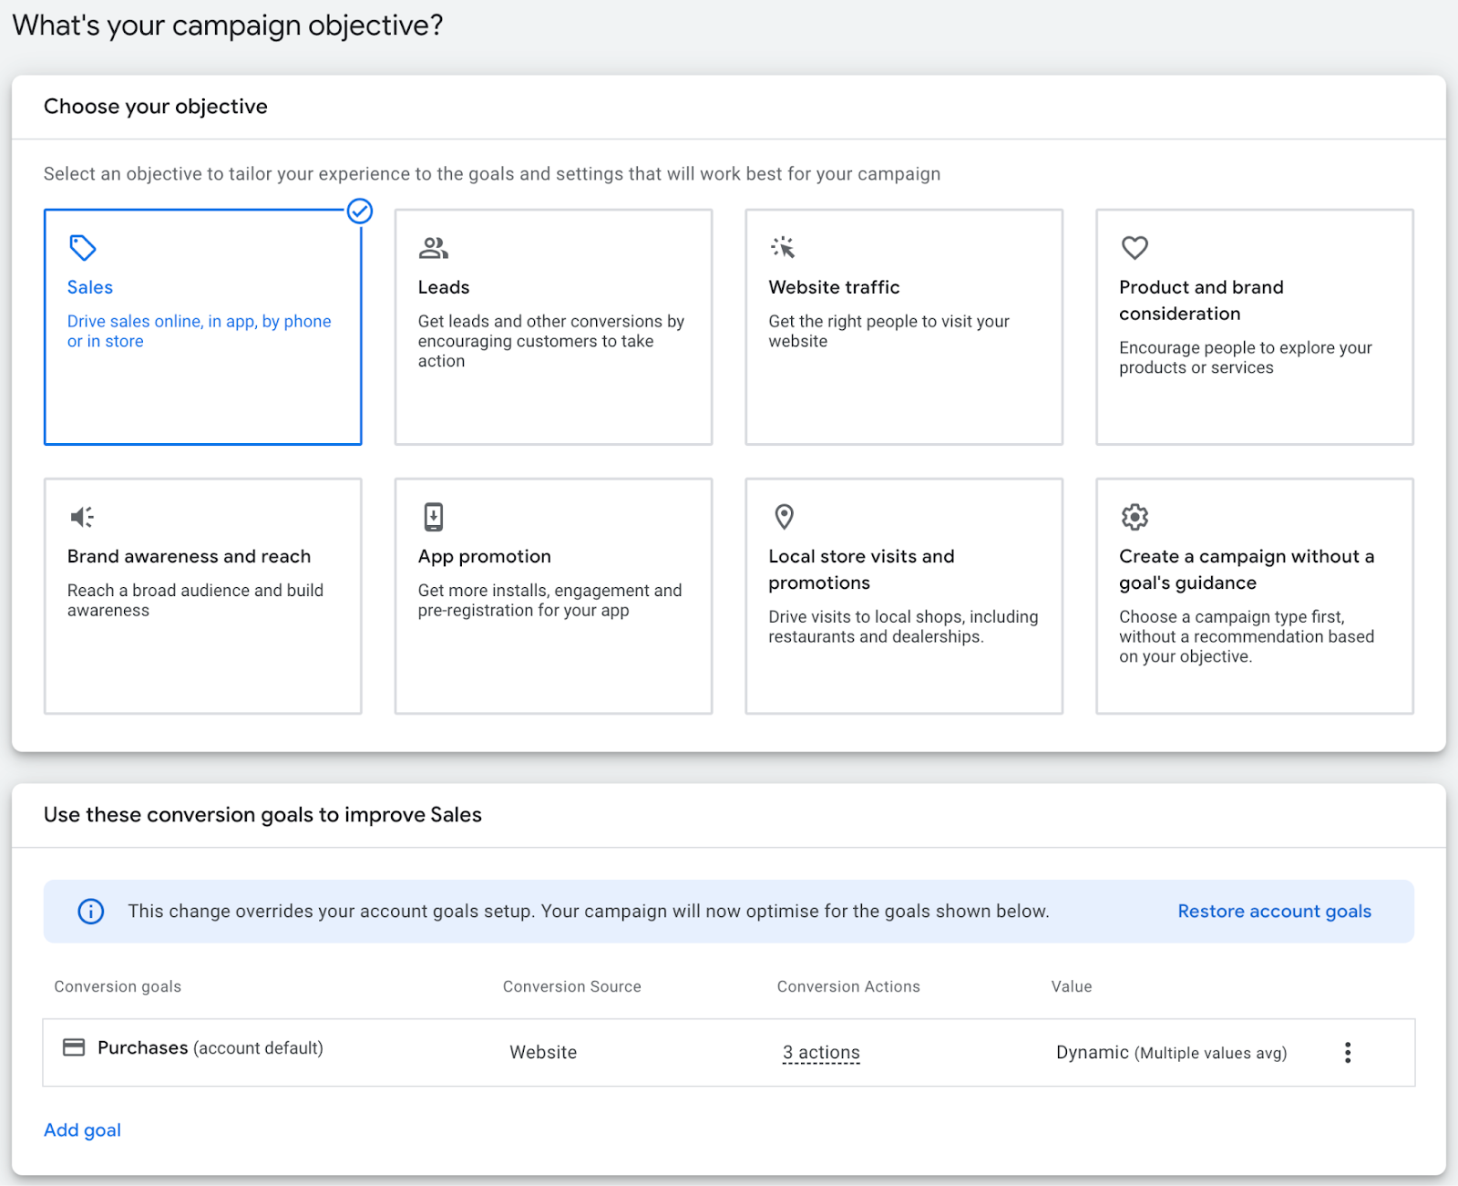The width and height of the screenshot is (1458, 1186).
Task: Click the credit card Purchases icon
Action: (74, 1047)
